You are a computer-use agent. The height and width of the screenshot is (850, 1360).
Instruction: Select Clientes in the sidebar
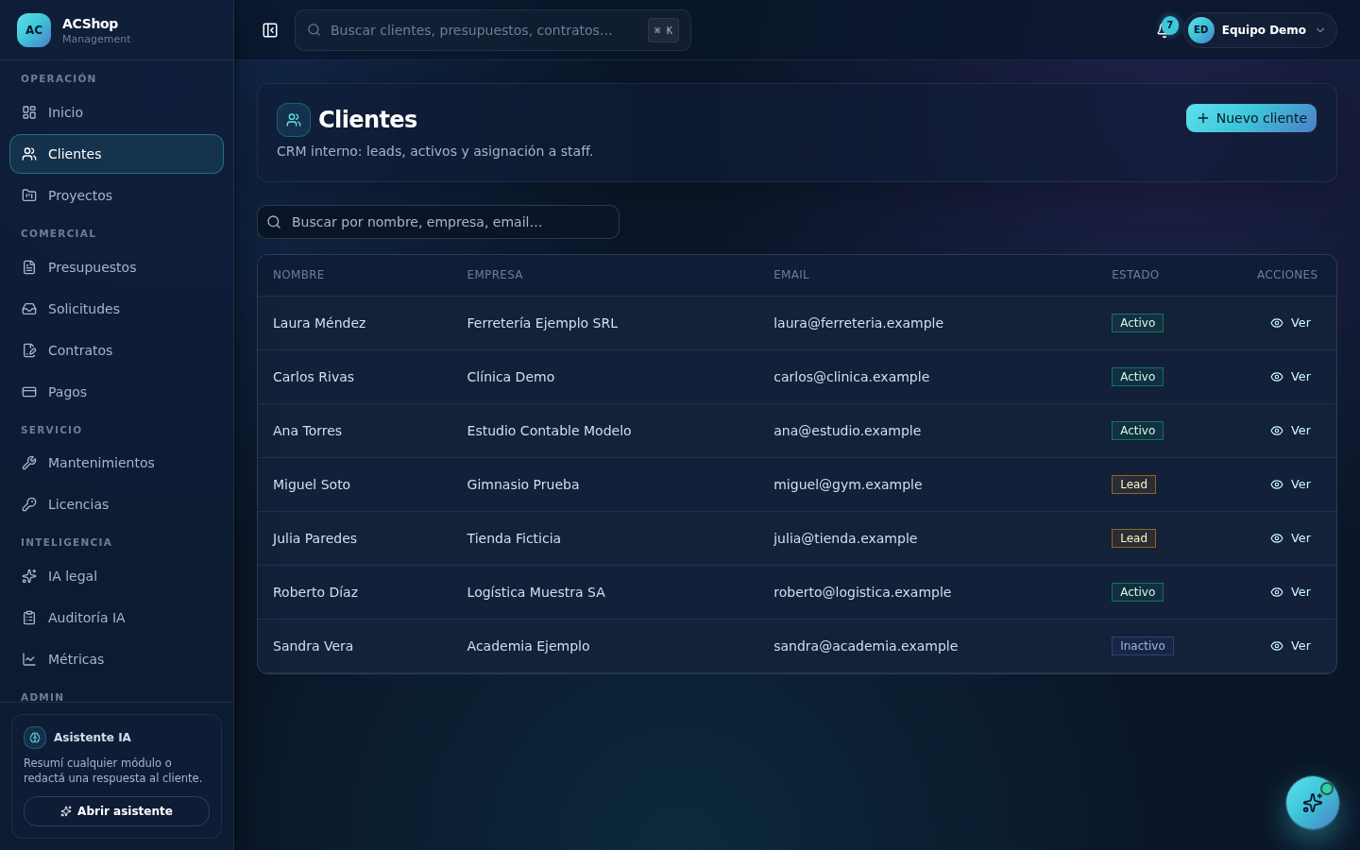tap(116, 154)
